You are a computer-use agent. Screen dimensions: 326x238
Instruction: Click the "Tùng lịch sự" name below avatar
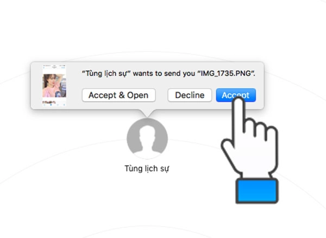147,169
